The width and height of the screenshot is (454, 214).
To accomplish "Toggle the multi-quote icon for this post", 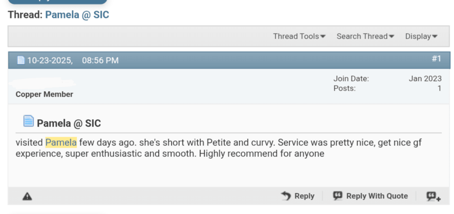I will 433,197.
